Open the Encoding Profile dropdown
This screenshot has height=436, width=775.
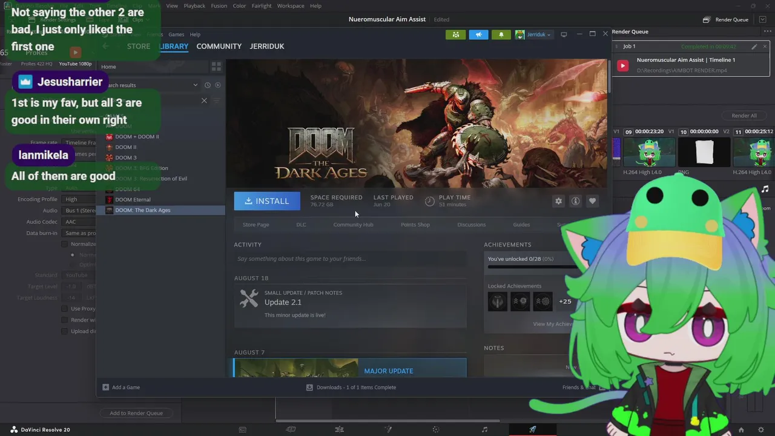point(79,199)
